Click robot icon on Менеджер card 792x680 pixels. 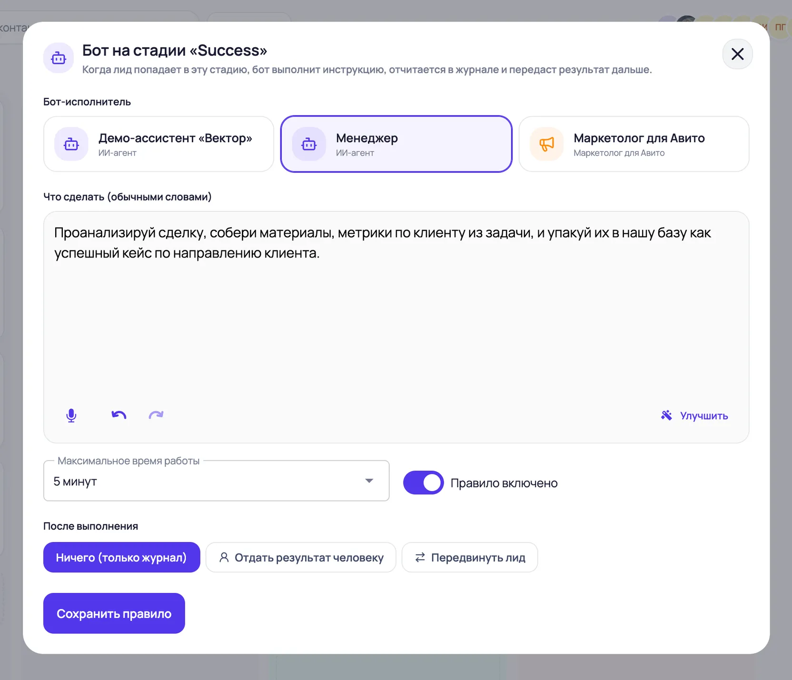point(309,144)
